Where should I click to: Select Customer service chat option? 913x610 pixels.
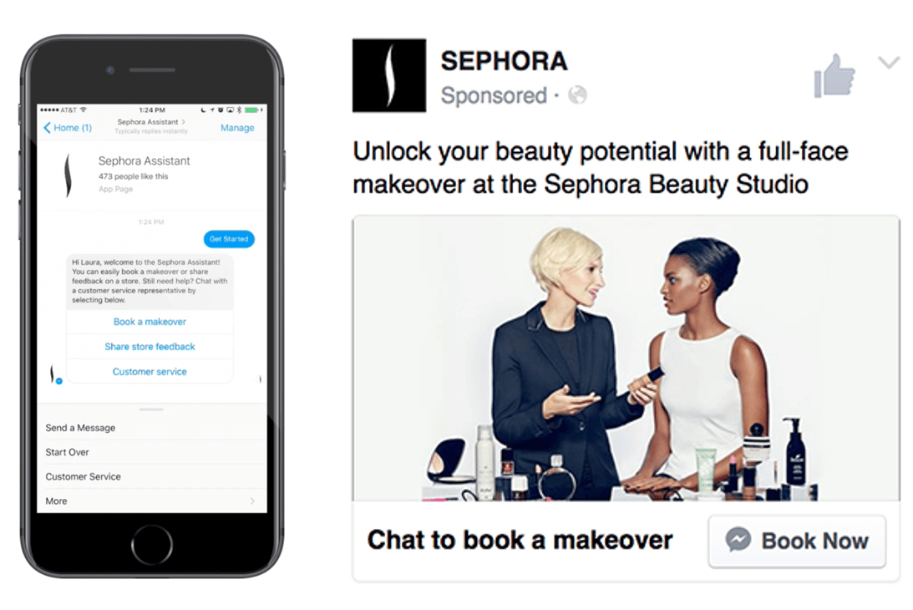point(150,372)
